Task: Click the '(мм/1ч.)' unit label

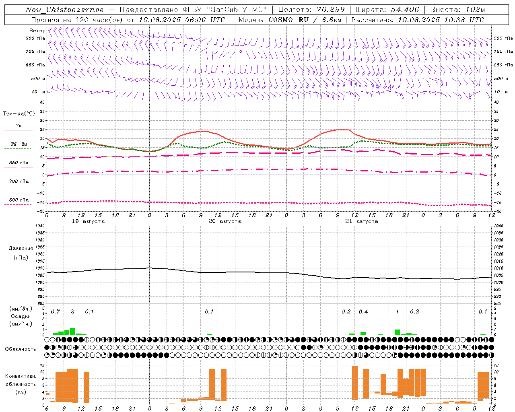Action: [21, 324]
